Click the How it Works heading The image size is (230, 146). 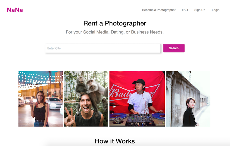(115, 141)
